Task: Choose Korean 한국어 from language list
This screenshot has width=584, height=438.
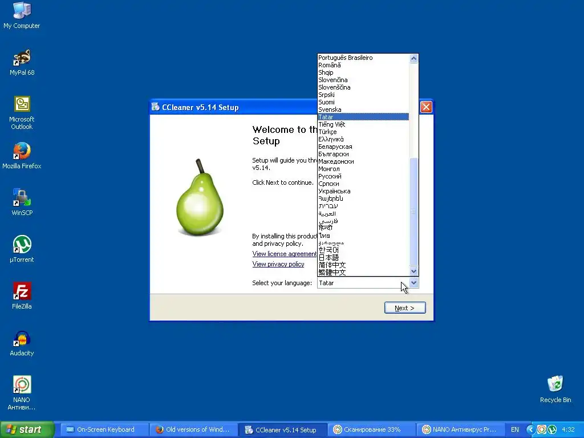Action: (363, 250)
